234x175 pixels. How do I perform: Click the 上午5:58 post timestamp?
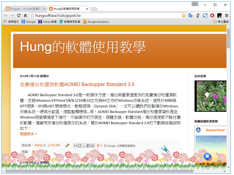tap(53, 145)
